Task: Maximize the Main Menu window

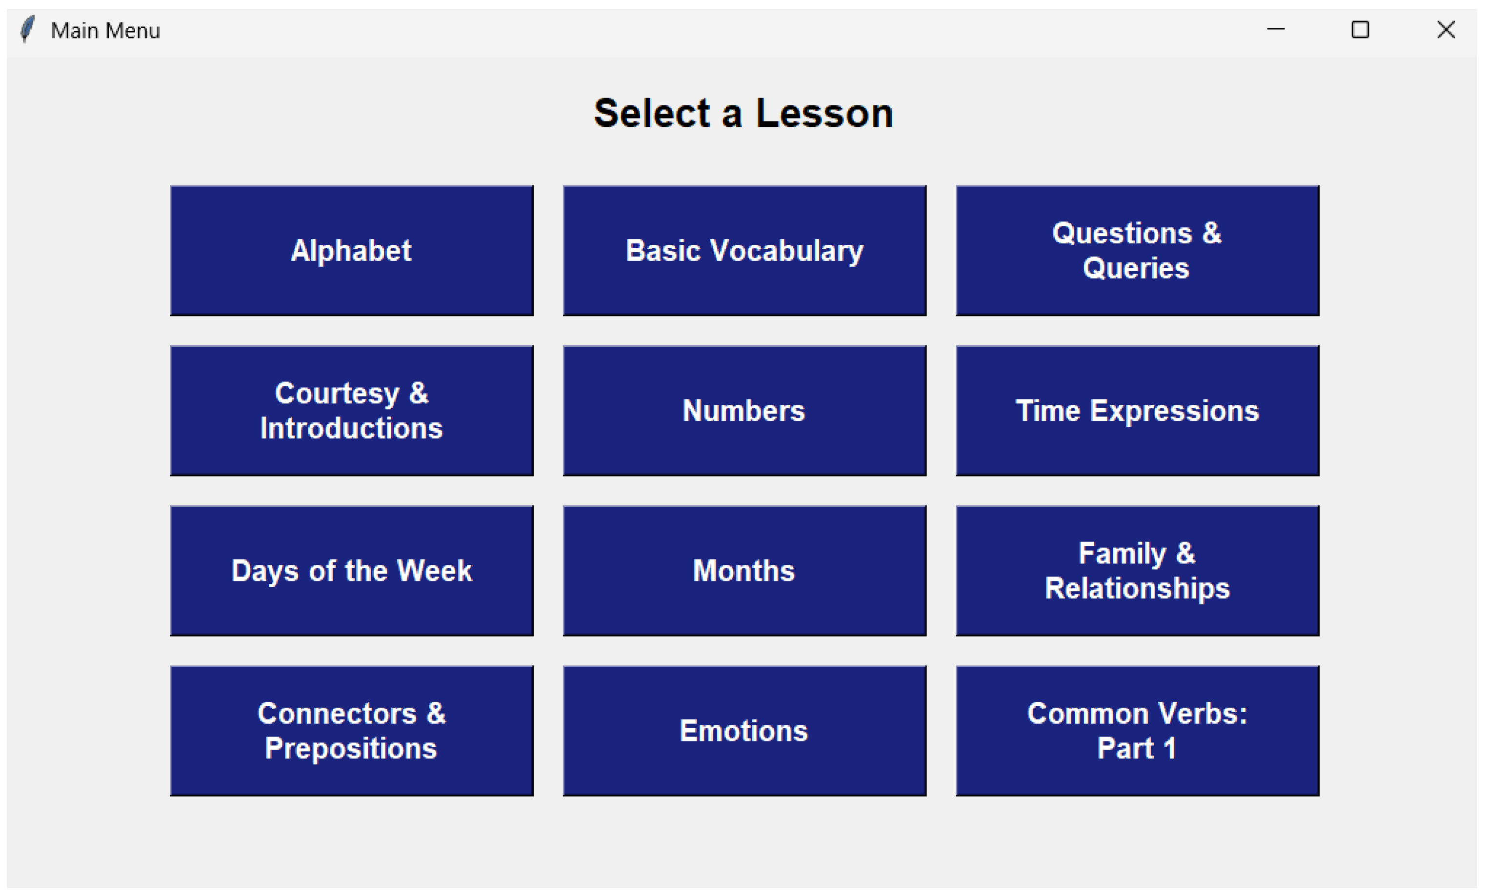Action: click(x=1360, y=30)
